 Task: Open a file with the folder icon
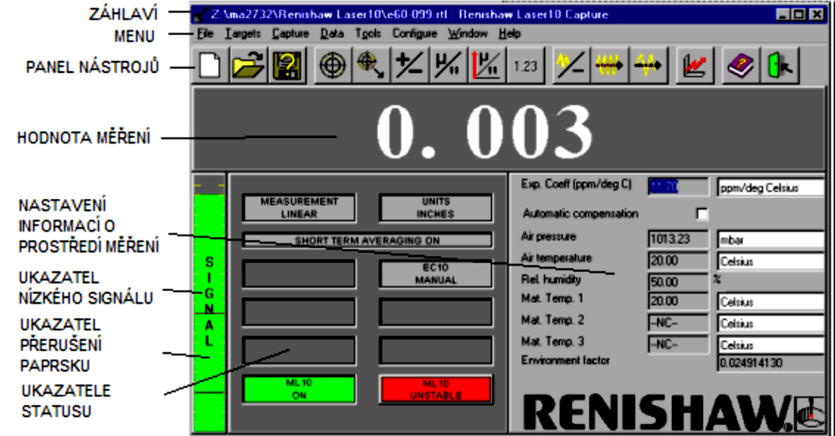[x=249, y=66]
